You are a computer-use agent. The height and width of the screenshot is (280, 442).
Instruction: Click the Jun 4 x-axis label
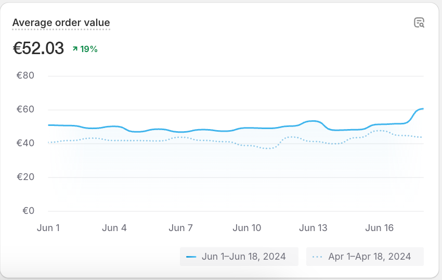(x=114, y=228)
